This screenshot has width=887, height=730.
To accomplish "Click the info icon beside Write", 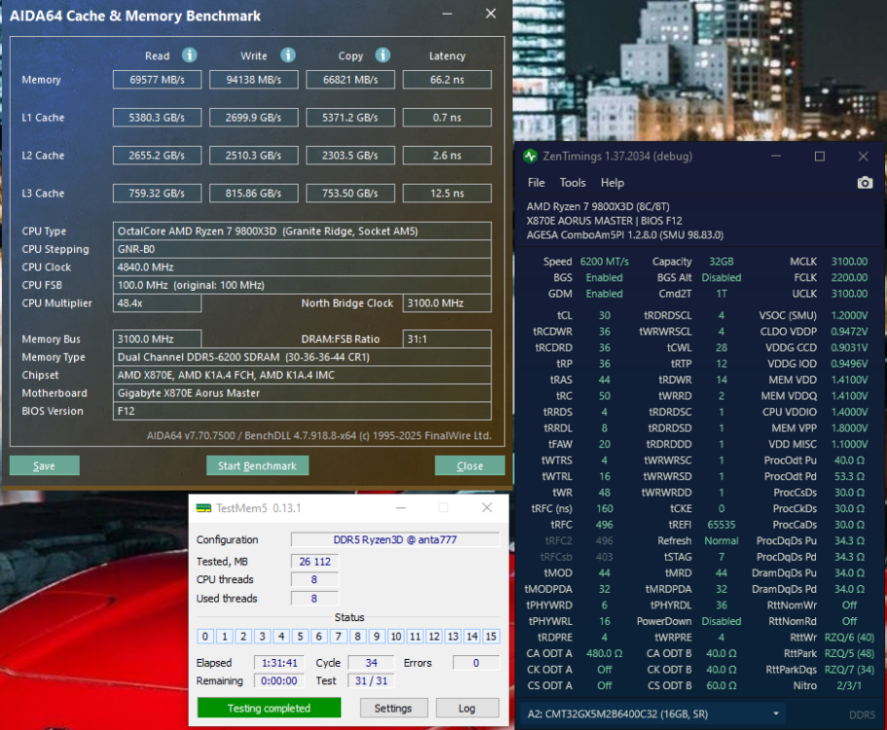I will click(287, 55).
